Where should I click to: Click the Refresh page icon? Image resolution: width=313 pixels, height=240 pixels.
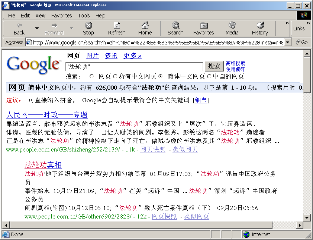(117, 25)
